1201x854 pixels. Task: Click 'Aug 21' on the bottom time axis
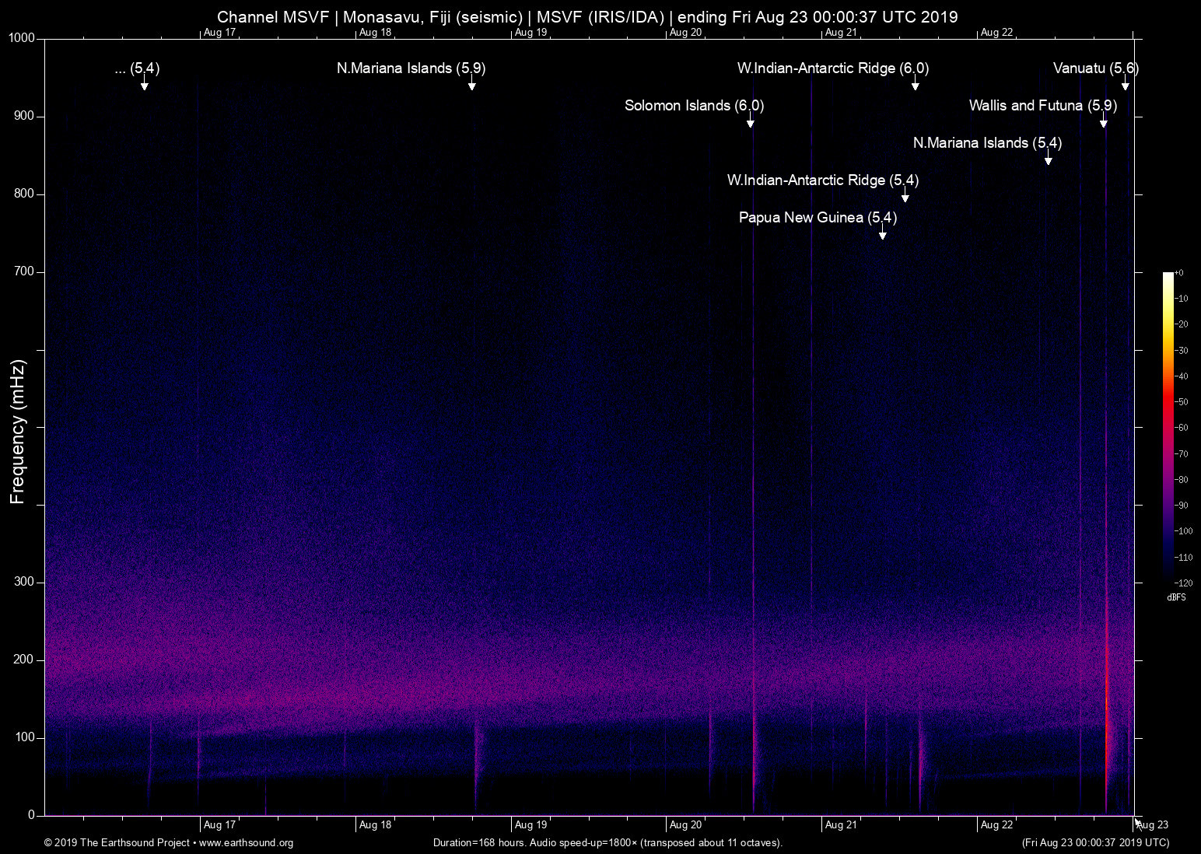(x=841, y=825)
